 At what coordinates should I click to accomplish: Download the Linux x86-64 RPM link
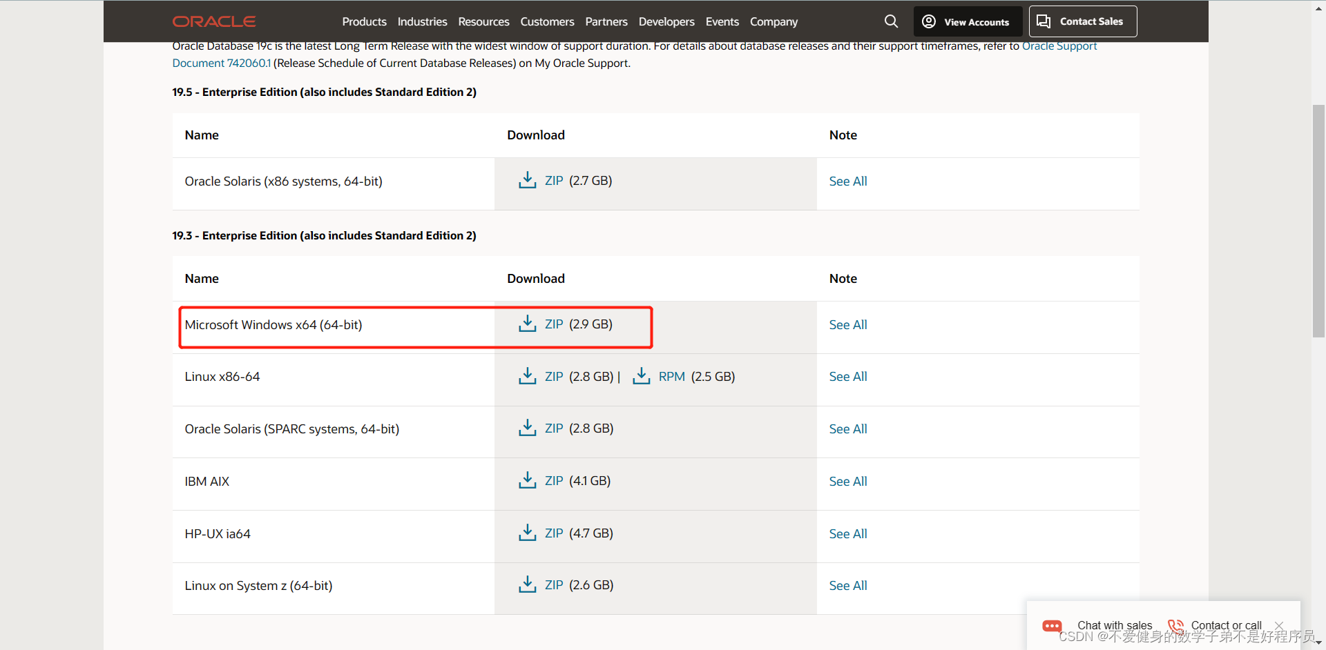[x=671, y=376]
